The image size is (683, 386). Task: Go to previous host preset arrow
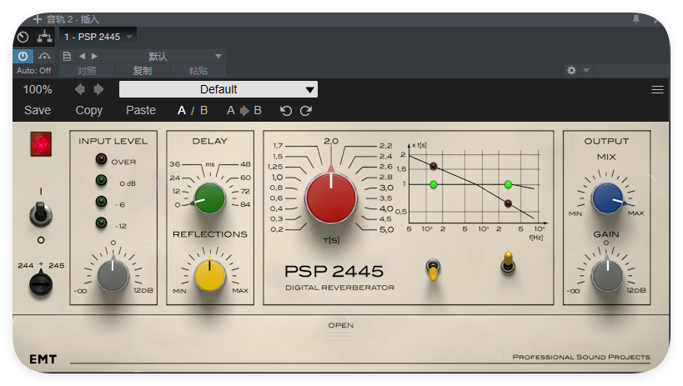pyautogui.click(x=82, y=56)
